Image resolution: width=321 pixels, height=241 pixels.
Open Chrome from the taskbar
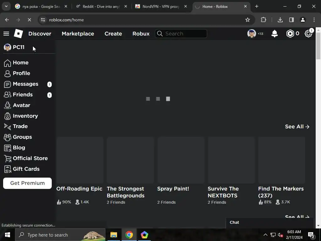(x=129, y=235)
